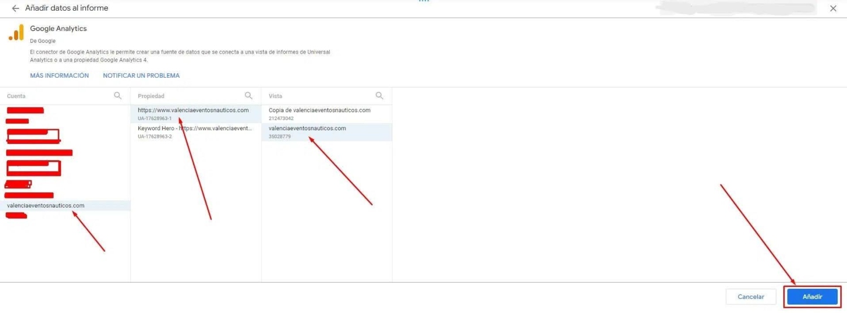Viewport: 847px width, 313px height.
Task: Click the back arrow beside Añadir datos al informe
Action: (x=15, y=8)
